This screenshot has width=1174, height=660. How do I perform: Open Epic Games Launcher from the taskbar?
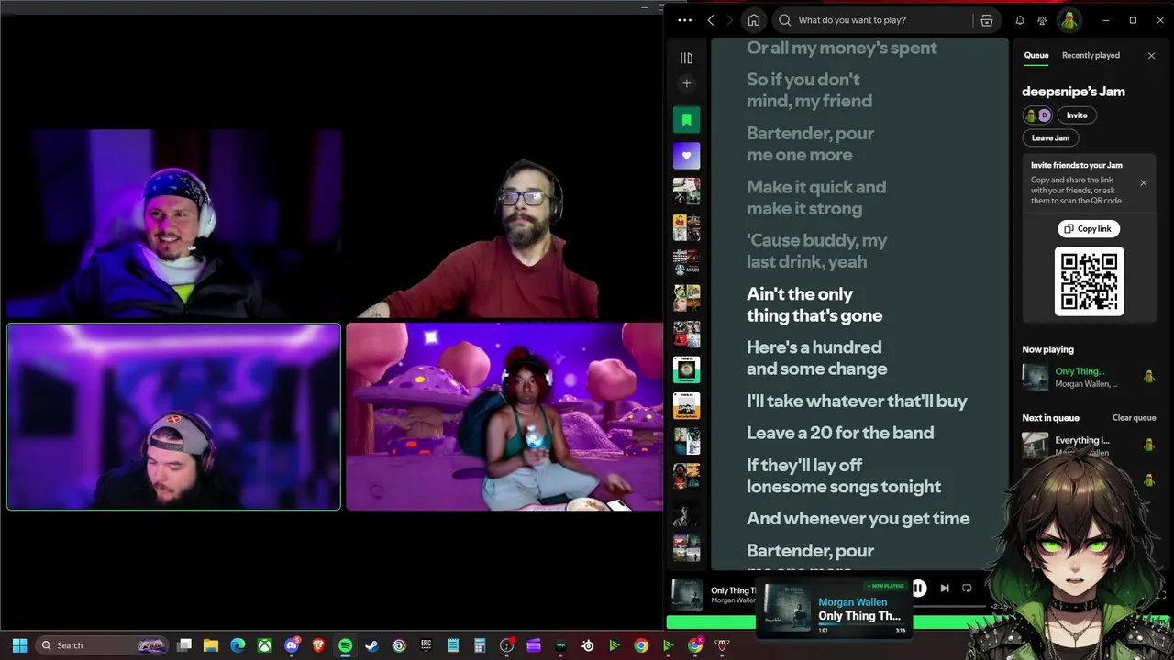coord(426,645)
